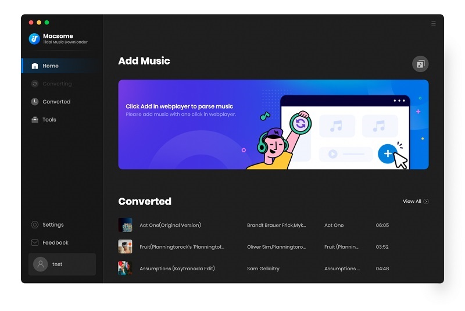This screenshot has width=465, height=311.
Task: Click the Assumptions track album artwork
Action: click(125, 268)
